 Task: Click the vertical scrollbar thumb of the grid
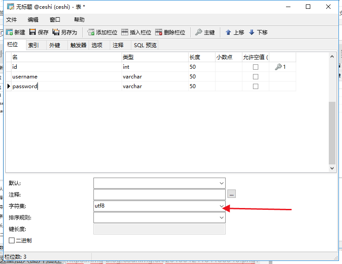coord(332,133)
